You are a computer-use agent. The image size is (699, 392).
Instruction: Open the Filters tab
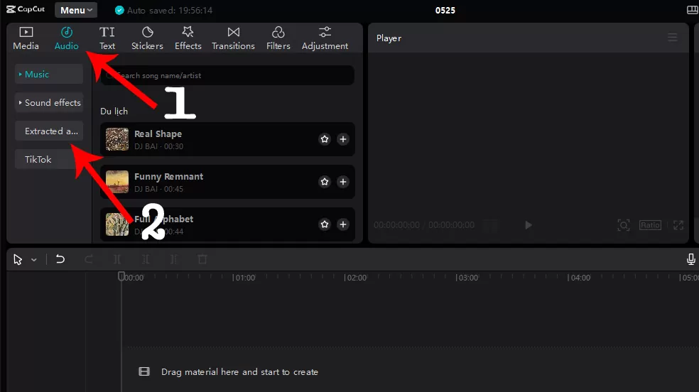pos(278,38)
